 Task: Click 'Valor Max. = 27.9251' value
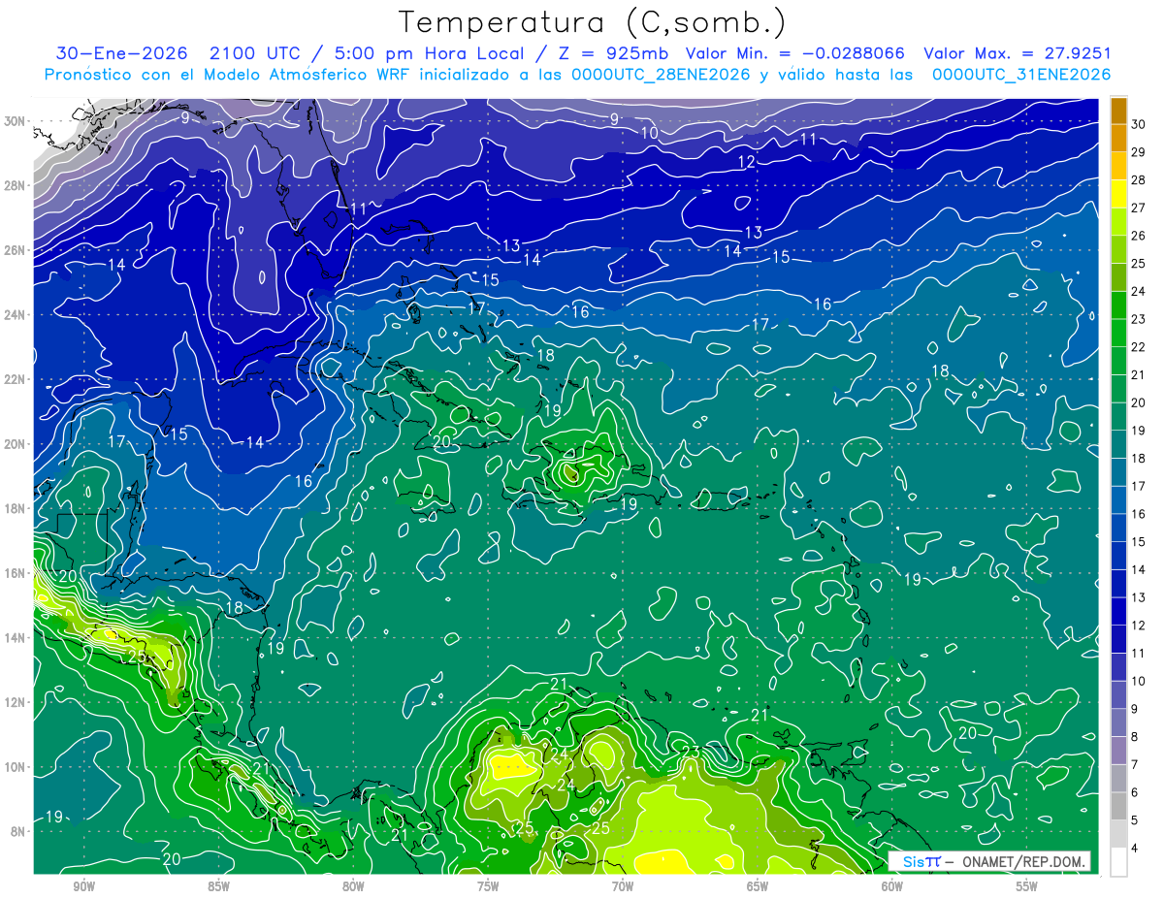[1018, 53]
